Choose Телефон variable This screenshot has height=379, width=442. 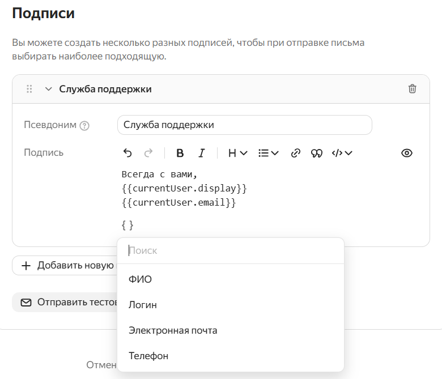[x=231, y=356]
